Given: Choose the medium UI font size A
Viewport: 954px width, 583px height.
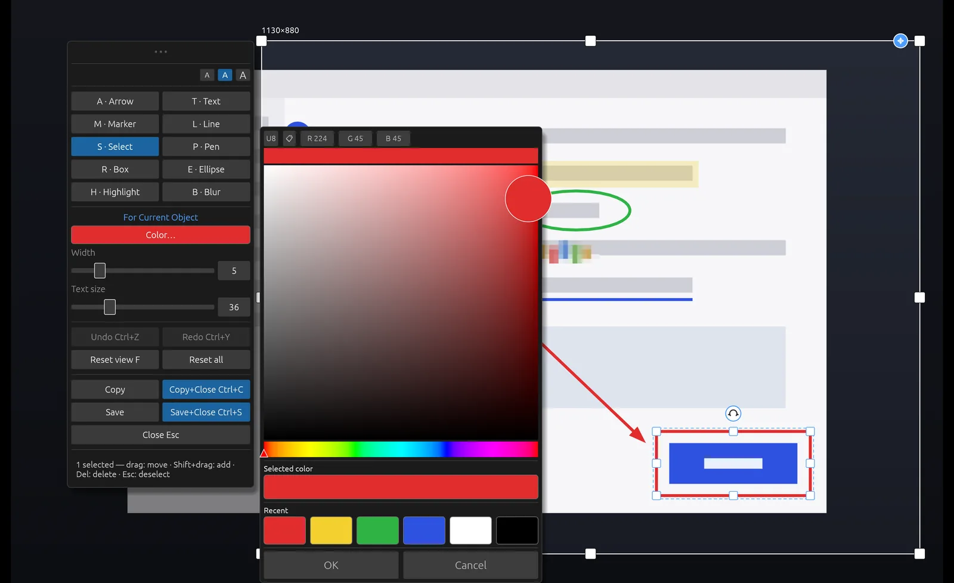Looking at the screenshot, I should point(225,75).
